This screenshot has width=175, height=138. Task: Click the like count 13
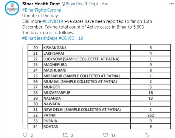coord(113,135)
